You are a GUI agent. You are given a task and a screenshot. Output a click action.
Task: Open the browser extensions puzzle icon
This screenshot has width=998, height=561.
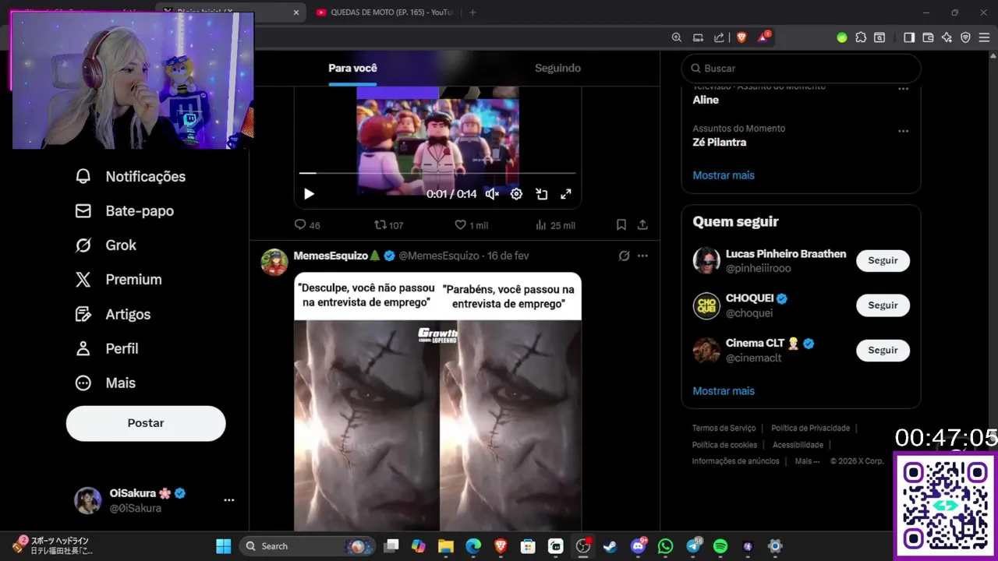[861, 37]
